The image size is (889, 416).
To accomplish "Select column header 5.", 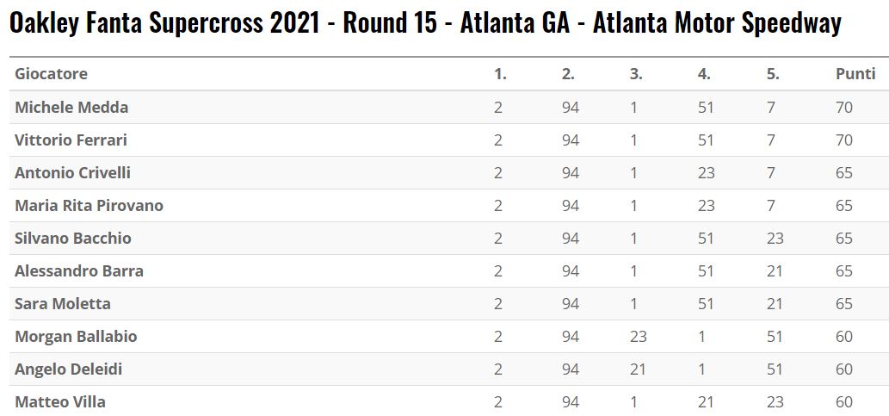I will [773, 74].
